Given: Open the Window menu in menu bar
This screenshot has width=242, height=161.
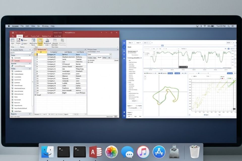Looking at the screenshot, I should pyautogui.click(x=45, y=26).
